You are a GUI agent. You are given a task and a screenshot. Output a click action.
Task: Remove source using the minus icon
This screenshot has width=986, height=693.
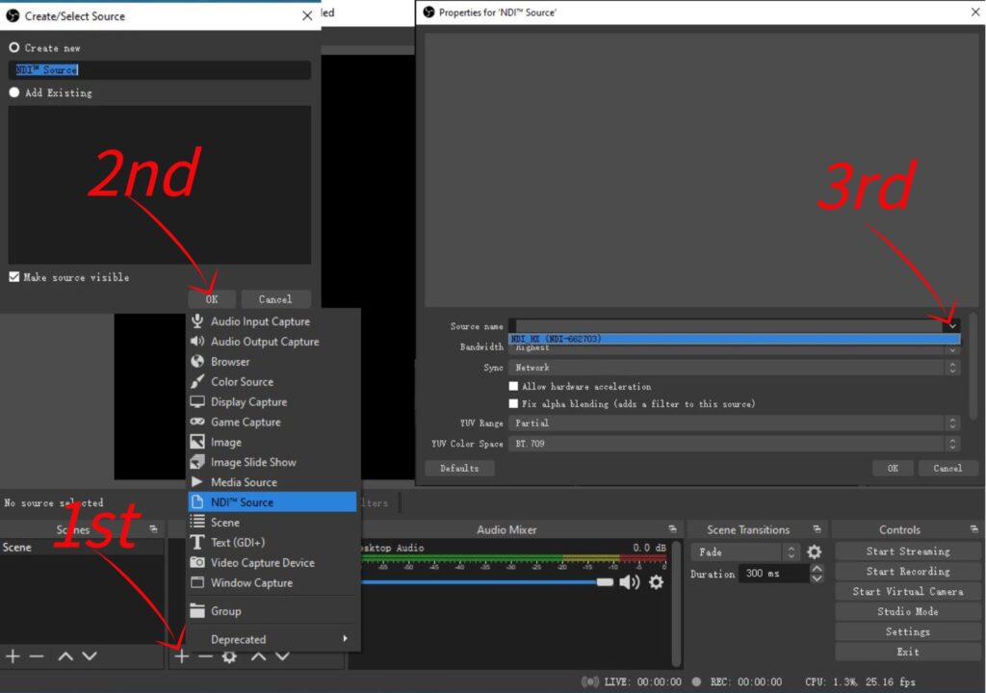205,656
